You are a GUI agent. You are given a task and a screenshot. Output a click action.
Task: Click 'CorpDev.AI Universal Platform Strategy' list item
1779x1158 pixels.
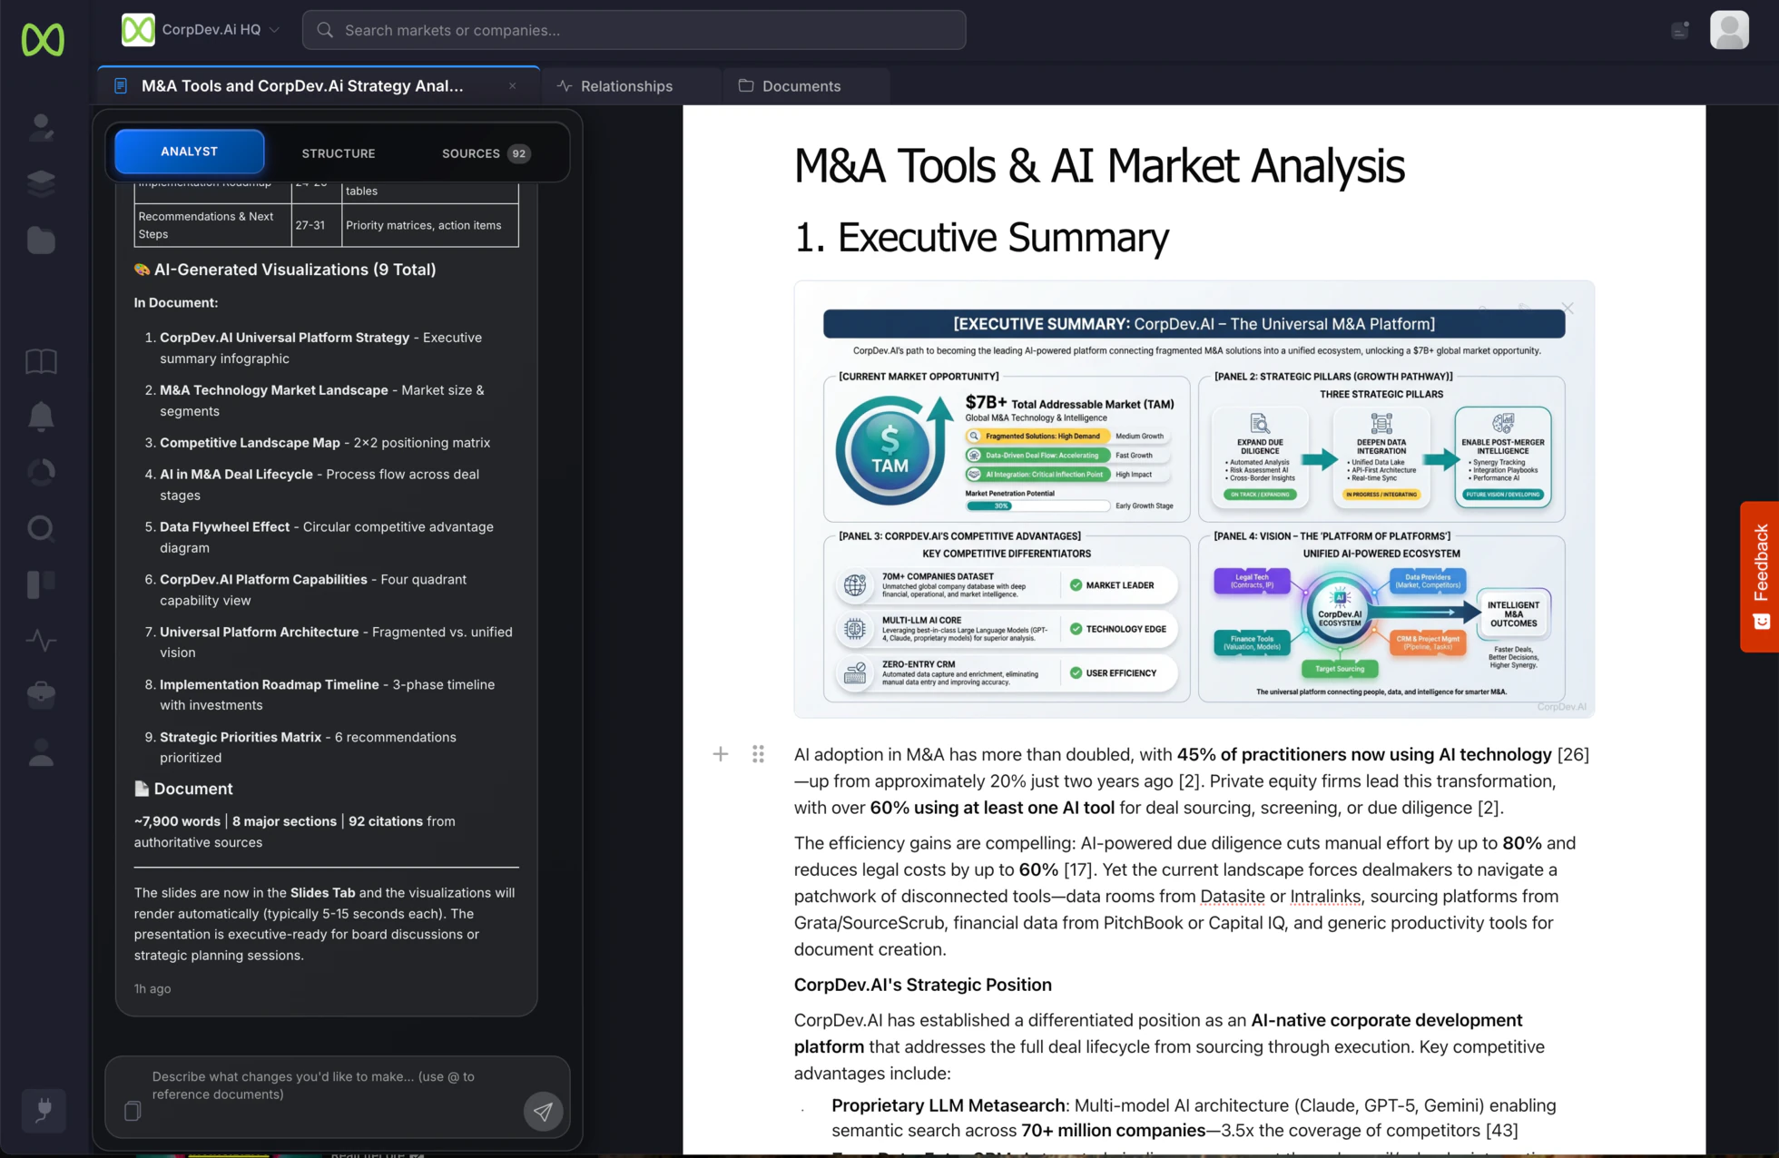[x=284, y=338]
